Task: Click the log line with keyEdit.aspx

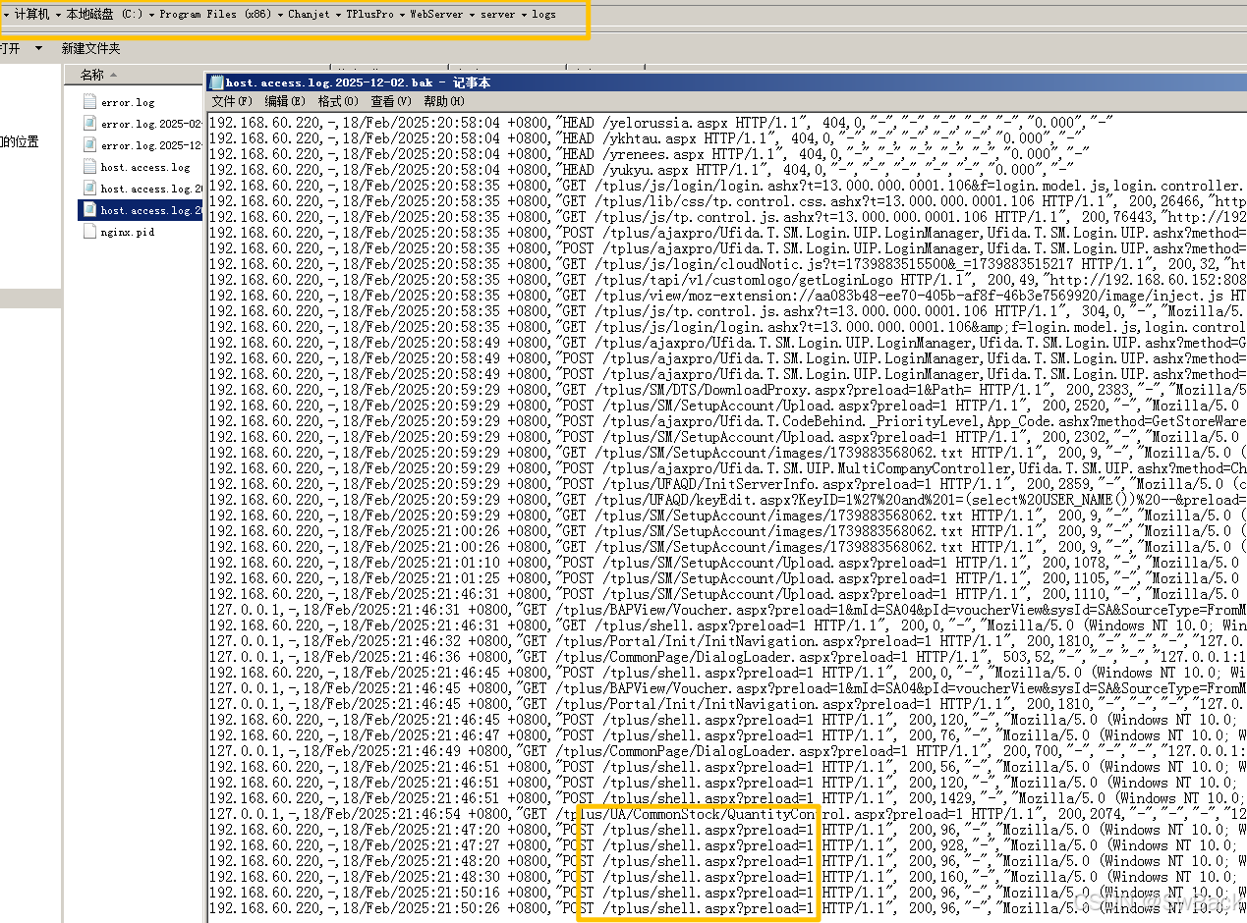Action: (728, 499)
